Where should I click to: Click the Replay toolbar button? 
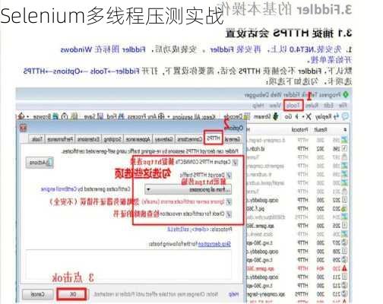327,116
